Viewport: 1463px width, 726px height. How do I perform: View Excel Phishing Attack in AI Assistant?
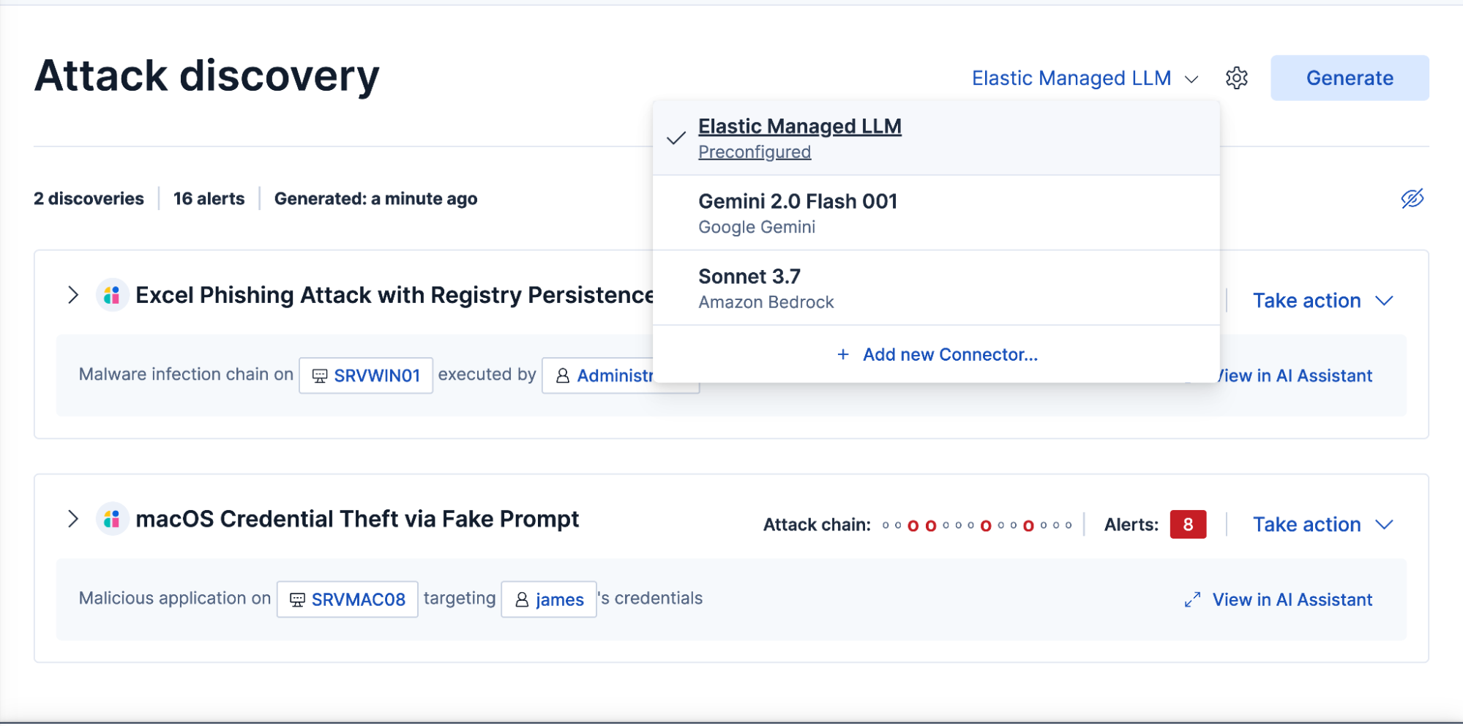(x=1295, y=375)
